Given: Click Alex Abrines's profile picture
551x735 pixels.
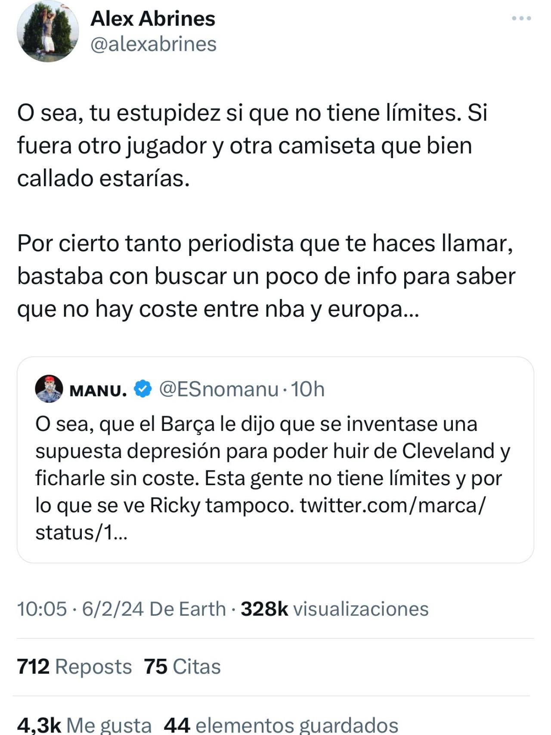Looking at the screenshot, I should [x=49, y=32].
